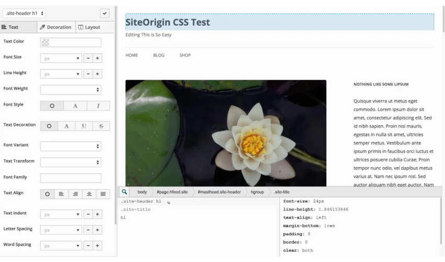Click the Font Family input field
The image size is (445, 262).
71,178
